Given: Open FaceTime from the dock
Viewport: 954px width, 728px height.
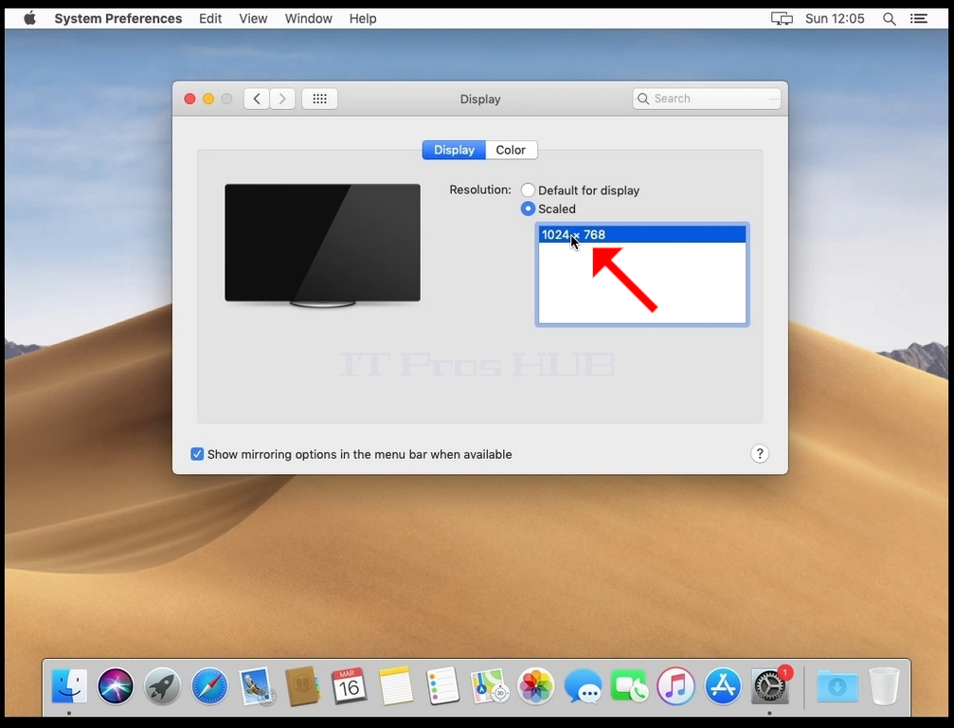Looking at the screenshot, I should coord(629,686).
